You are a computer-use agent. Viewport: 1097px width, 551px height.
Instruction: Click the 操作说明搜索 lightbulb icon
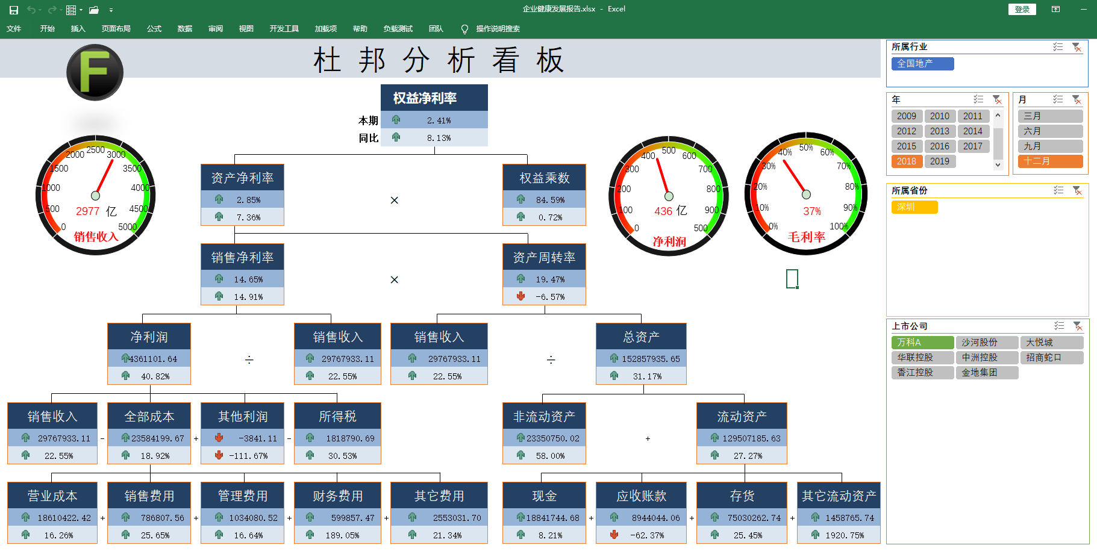pos(464,28)
